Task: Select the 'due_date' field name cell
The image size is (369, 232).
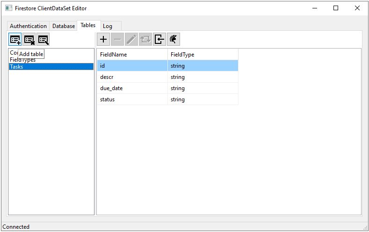Action: [x=132, y=88]
